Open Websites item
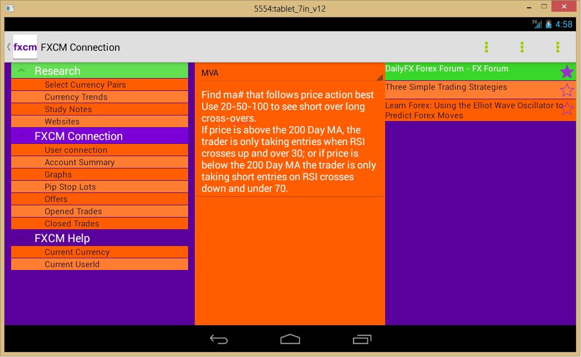The height and width of the screenshot is (357, 581). click(x=99, y=122)
